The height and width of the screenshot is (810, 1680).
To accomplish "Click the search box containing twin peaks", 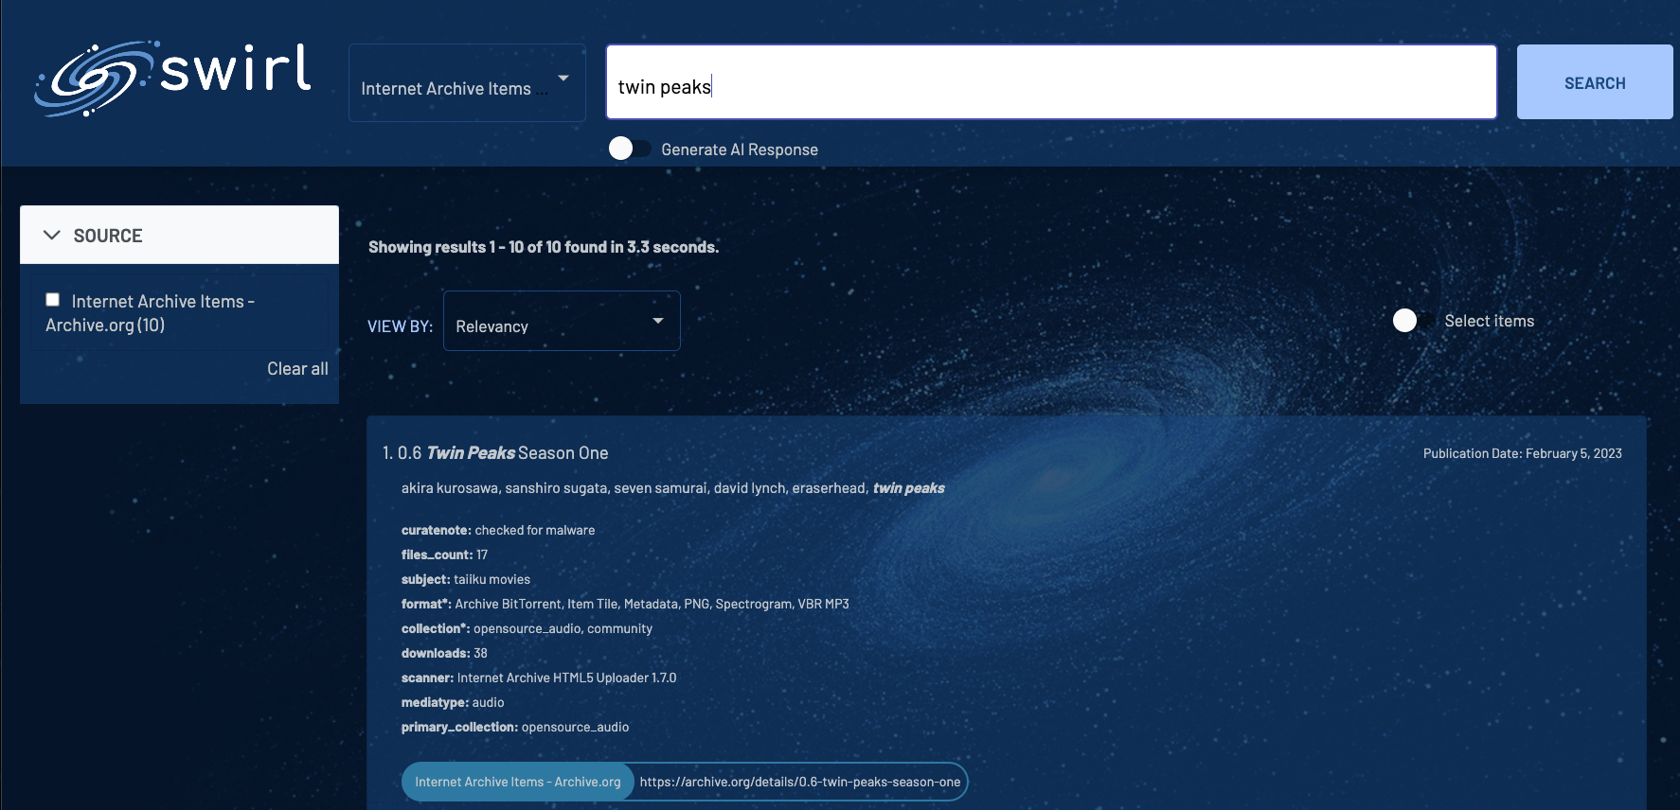I will (x=1051, y=82).
